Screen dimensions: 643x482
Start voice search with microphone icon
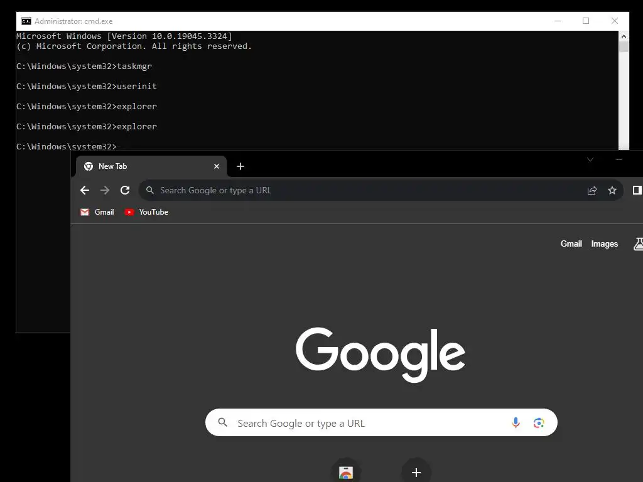(516, 422)
